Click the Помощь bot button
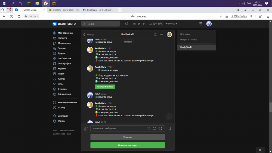272x153 pixels. click(128, 137)
